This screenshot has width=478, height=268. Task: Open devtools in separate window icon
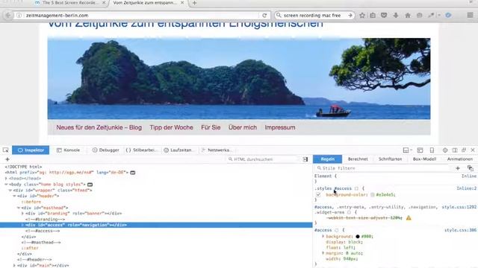pyautogui.click(x=464, y=150)
